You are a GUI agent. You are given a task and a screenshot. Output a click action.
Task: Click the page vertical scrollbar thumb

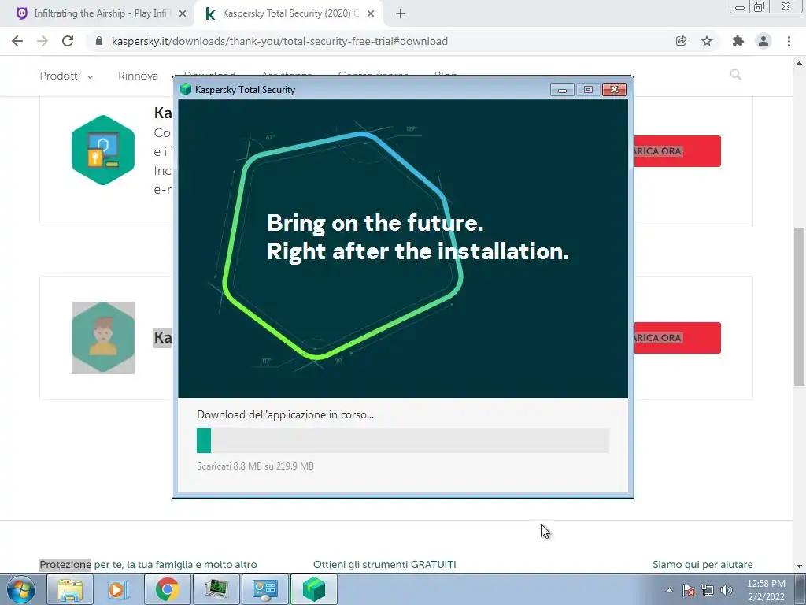coord(799,306)
